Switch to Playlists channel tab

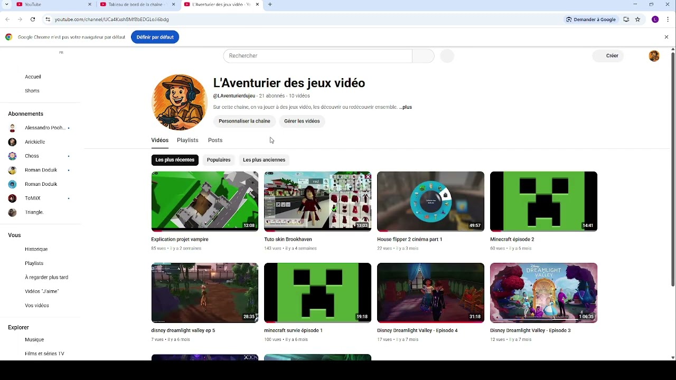tap(187, 140)
